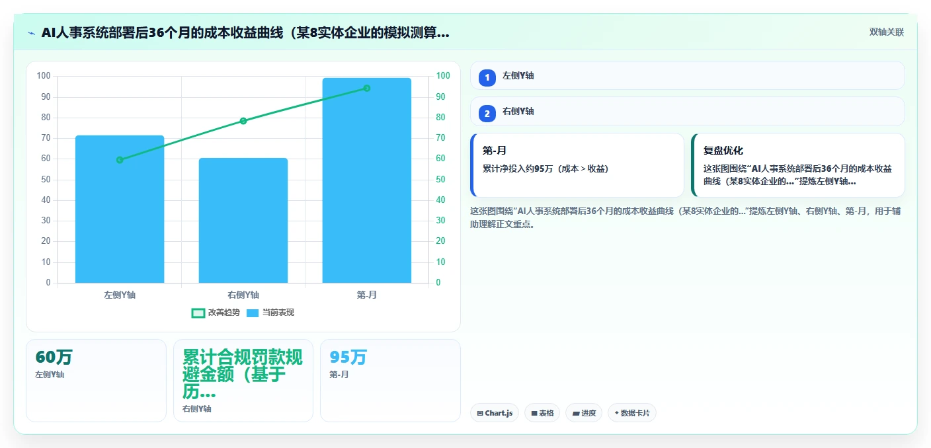Image resolution: width=931 pixels, height=448 pixels.
Task: Select the 95万 data card
Action: pos(390,381)
